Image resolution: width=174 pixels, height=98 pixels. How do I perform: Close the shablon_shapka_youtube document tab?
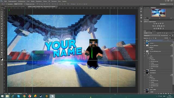click(57, 7)
